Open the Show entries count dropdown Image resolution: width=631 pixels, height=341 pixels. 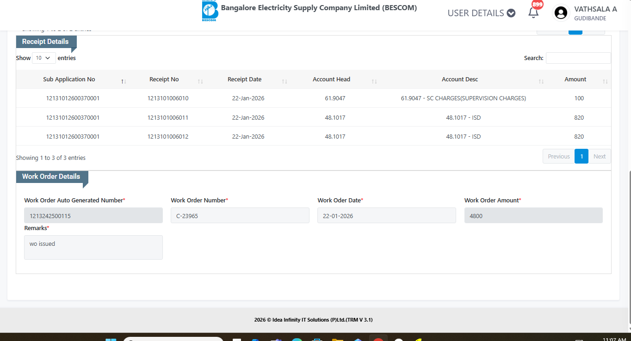[x=43, y=58]
